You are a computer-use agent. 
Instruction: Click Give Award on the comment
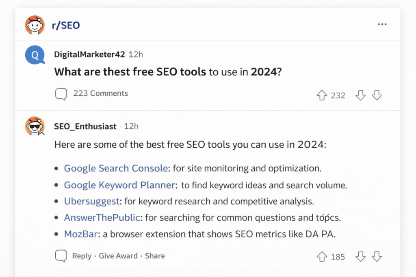click(x=117, y=256)
